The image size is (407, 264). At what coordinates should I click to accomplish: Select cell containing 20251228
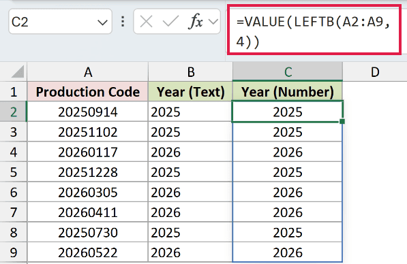[88, 172]
